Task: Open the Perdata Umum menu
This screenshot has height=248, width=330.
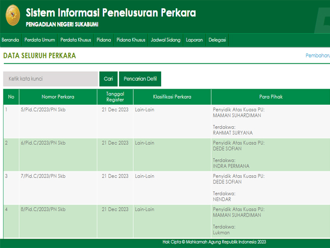Action: [40, 40]
